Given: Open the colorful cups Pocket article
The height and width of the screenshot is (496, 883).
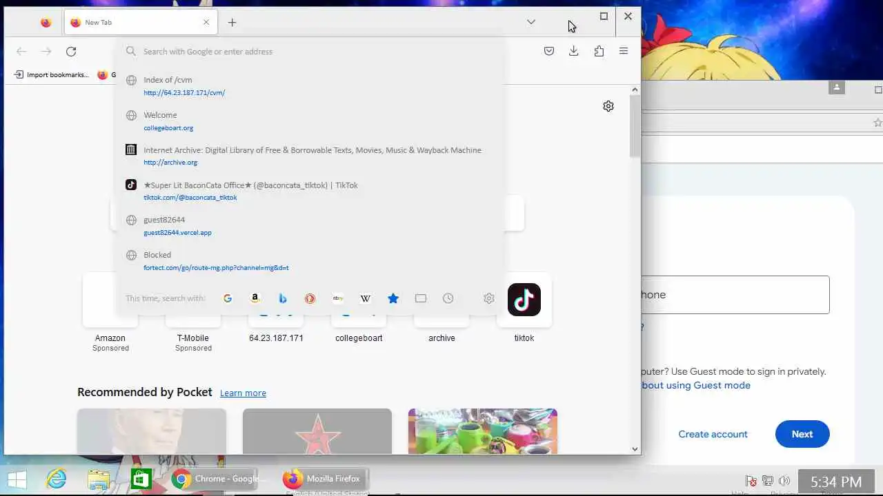Looking at the screenshot, I should pyautogui.click(x=483, y=431).
